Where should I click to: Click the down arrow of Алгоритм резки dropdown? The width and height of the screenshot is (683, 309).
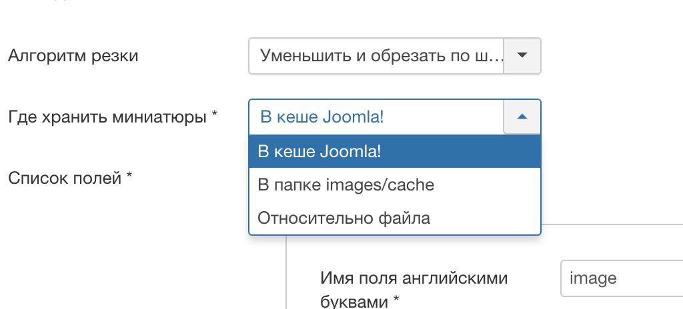click(522, 55)
